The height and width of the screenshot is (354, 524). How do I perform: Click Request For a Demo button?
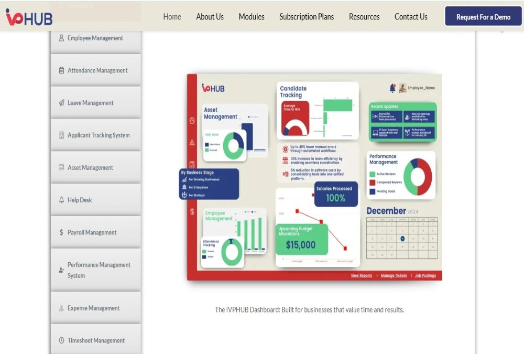coord(483,16)
